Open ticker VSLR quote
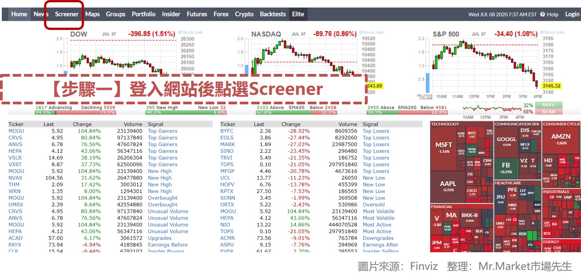 click(15, 158)
